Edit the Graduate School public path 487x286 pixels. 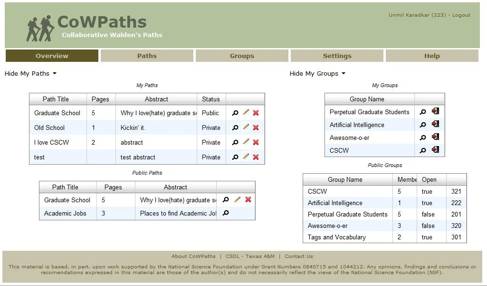pos(237,200)
